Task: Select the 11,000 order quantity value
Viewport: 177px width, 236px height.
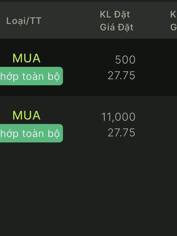Action: point(119,117)
